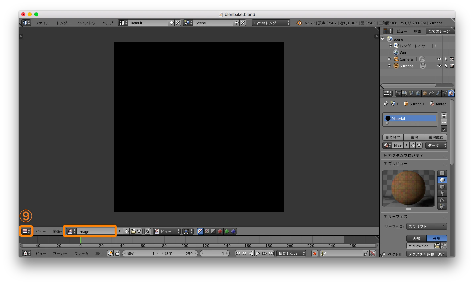Play the animation forward

tap(257, 253)
